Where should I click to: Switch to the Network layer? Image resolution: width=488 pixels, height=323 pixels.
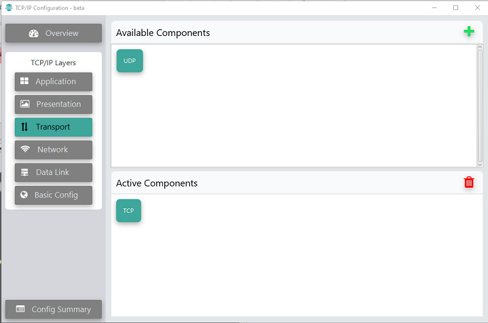point(54,149)
